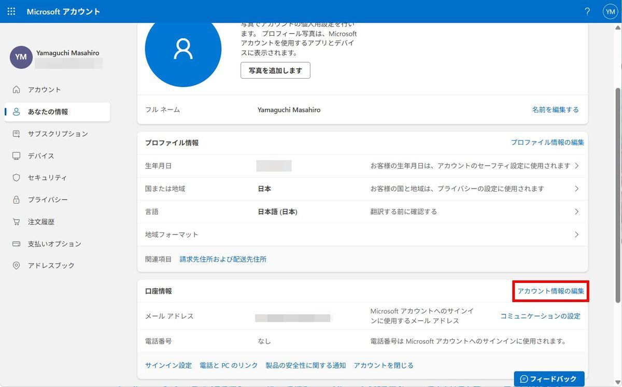Click the 日本語 (日本) language value
Screen dimensions: 622x387
277,211
